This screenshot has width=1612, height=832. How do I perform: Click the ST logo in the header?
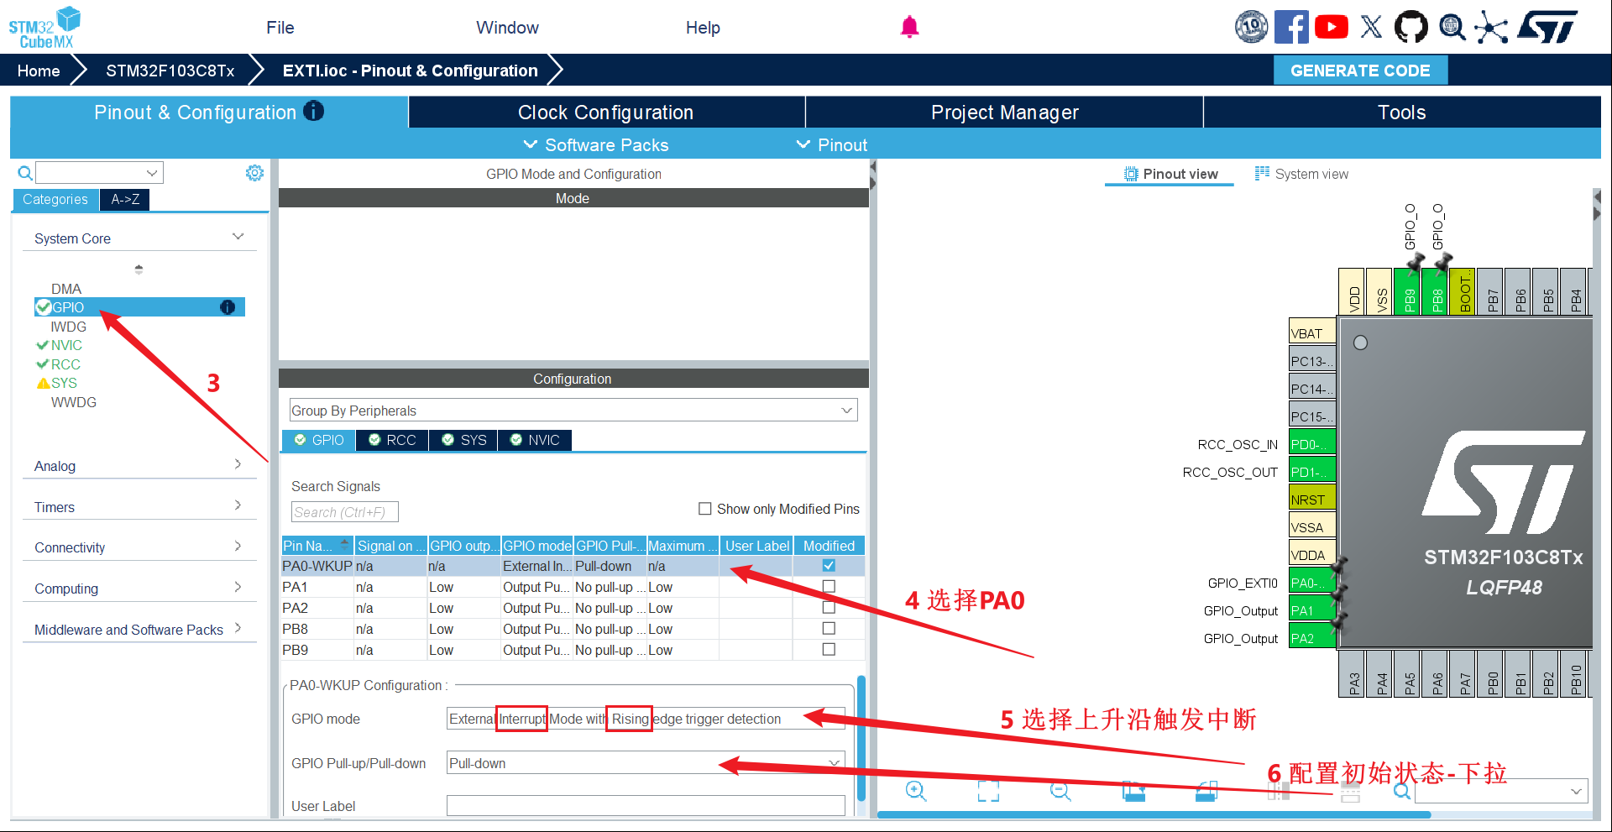point(1548,27)
